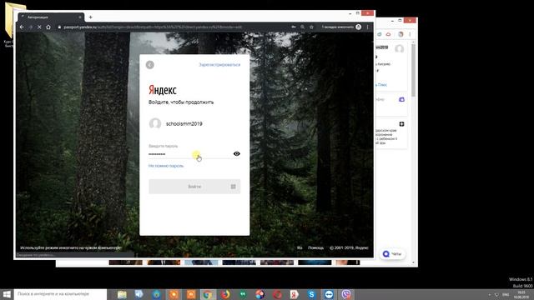The image size is (534, 300).
Task: Open the Chrome three-dot menu
Action: [368, 27]
